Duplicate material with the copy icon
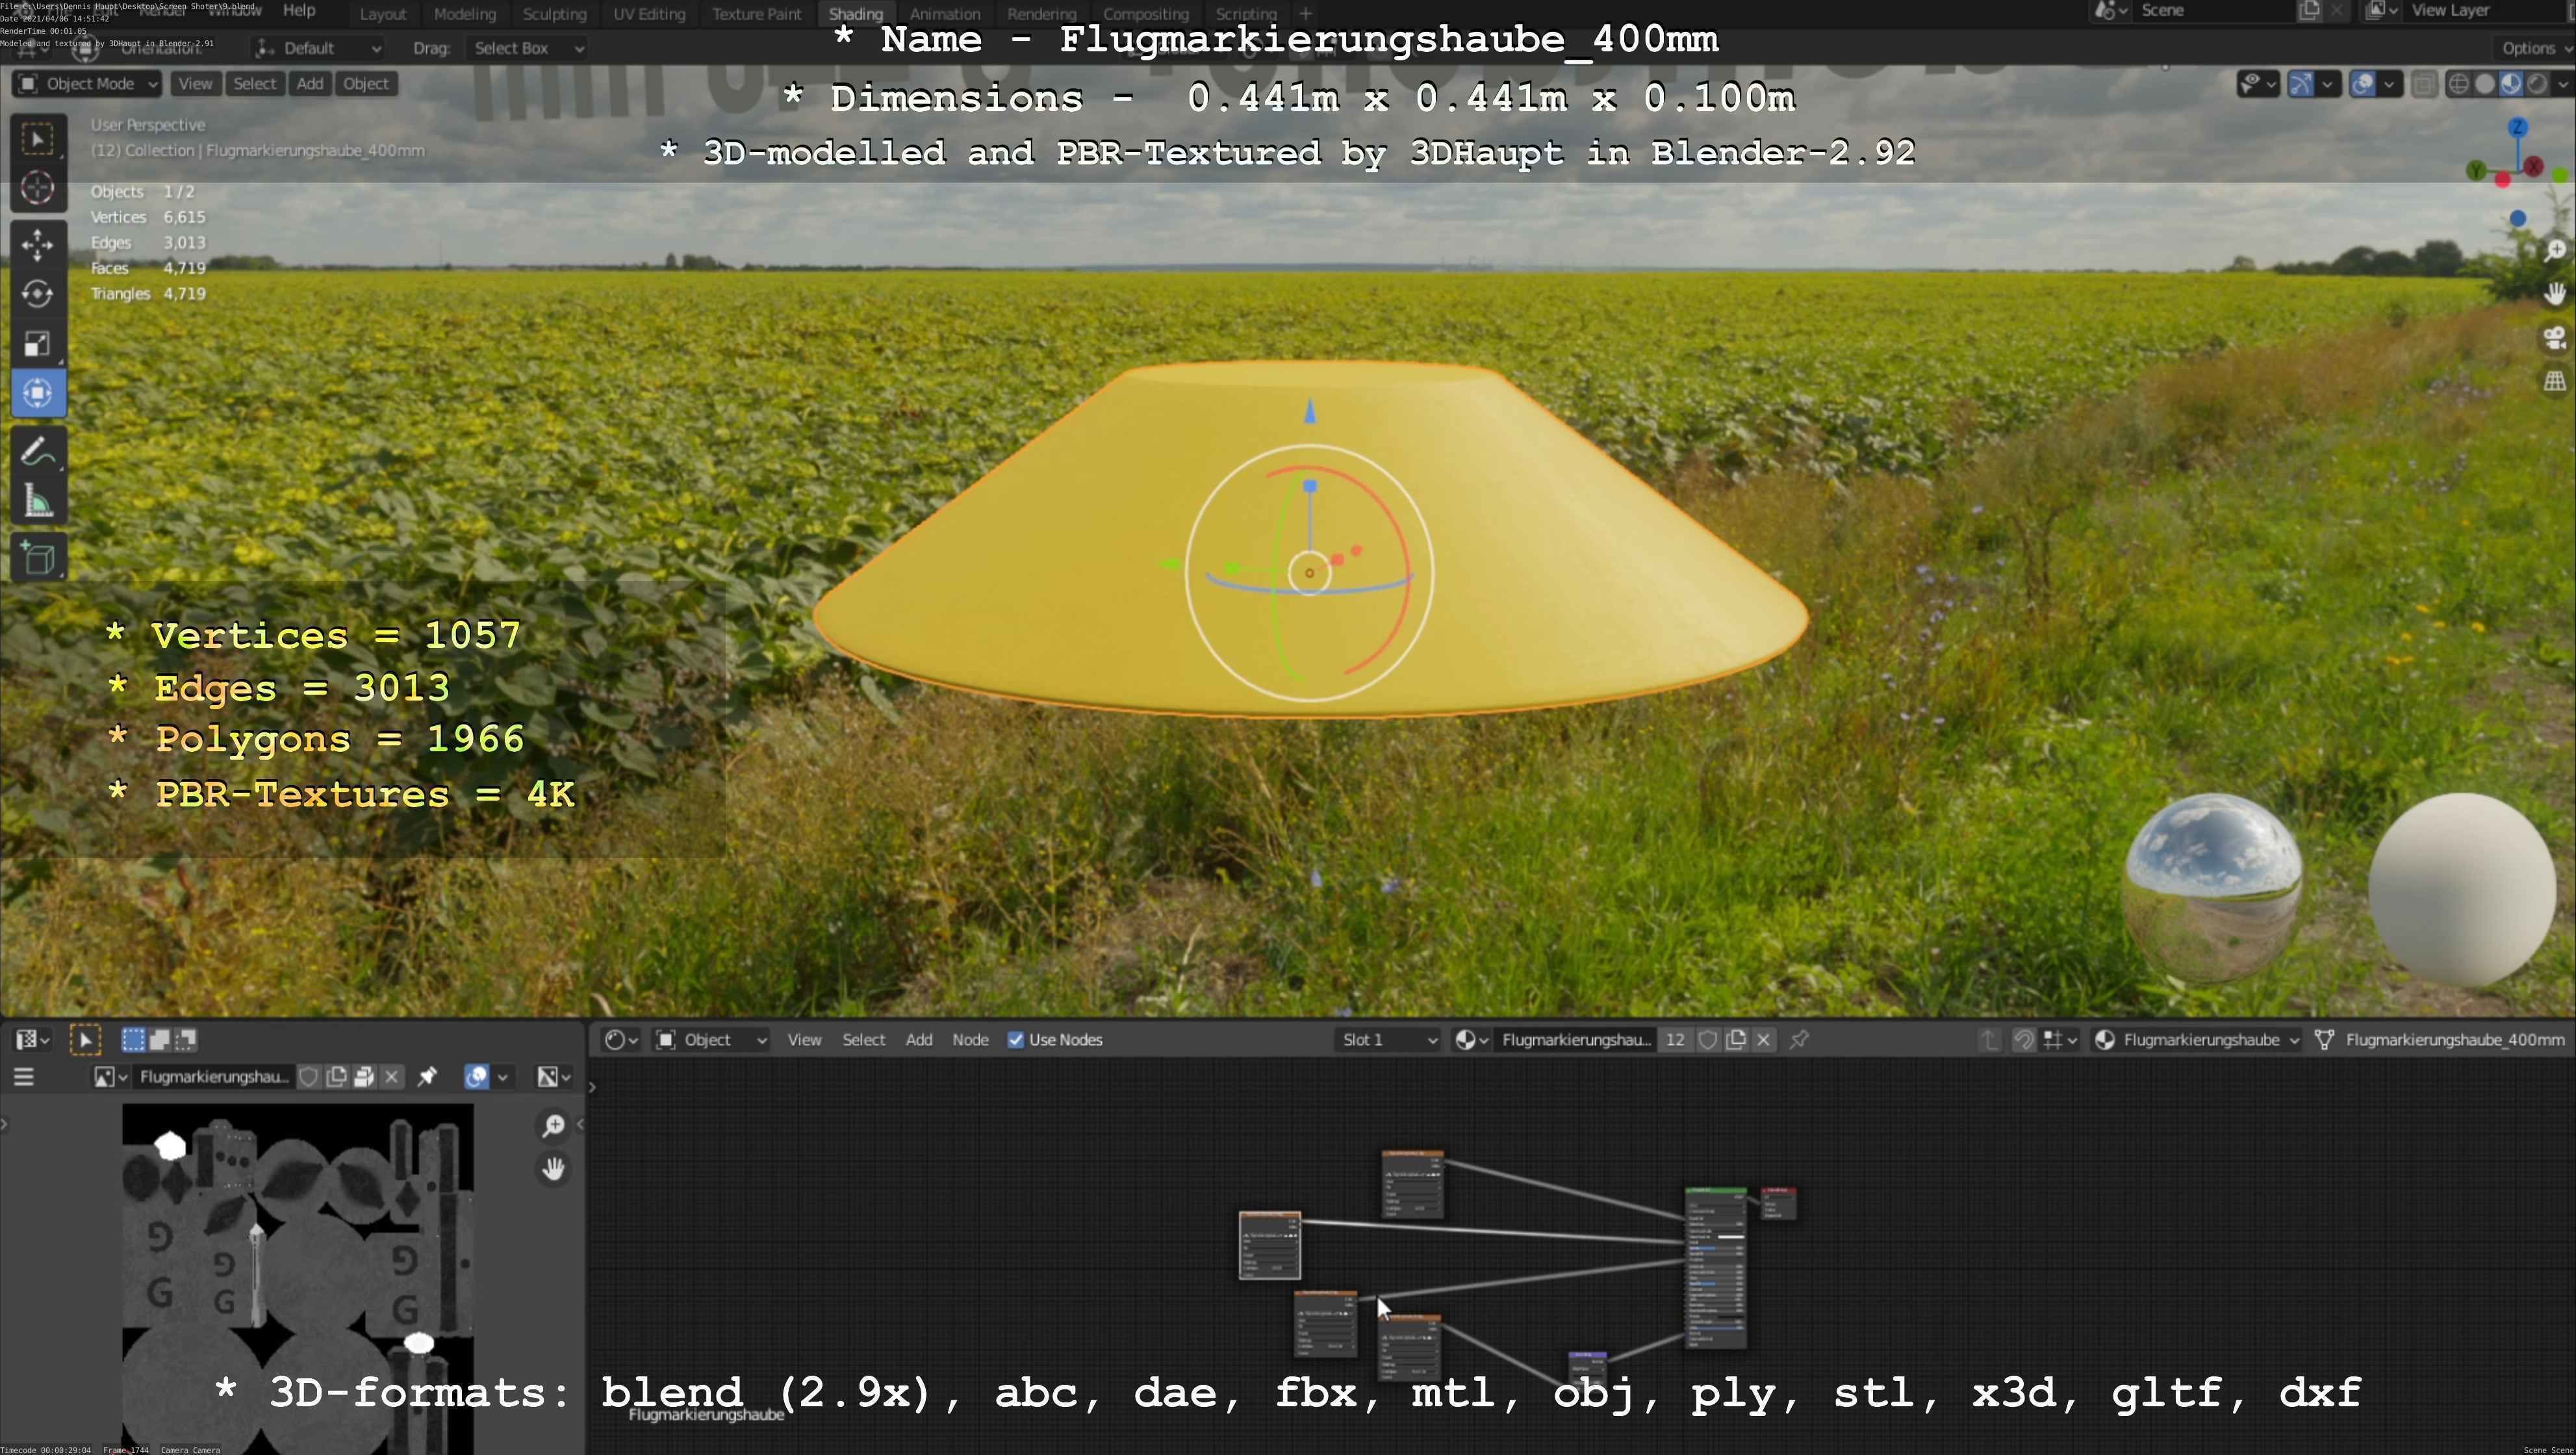Viewport: 2576px width, 1455px height. pyautogui.click(x=1736, y=1040)
